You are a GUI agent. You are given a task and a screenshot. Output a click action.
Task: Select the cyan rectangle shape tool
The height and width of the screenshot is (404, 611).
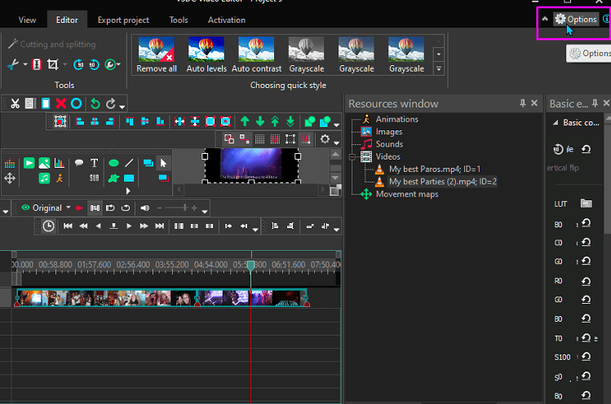pos(129,178)
